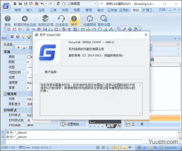
Task: Expand the quick access toolbar customize arrow
Action: pyautogui.click(x=102, y=4)
